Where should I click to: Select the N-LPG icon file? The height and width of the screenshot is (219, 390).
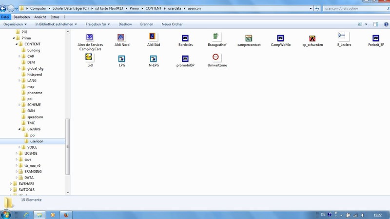pyautogui.click(x=153, y=59)
